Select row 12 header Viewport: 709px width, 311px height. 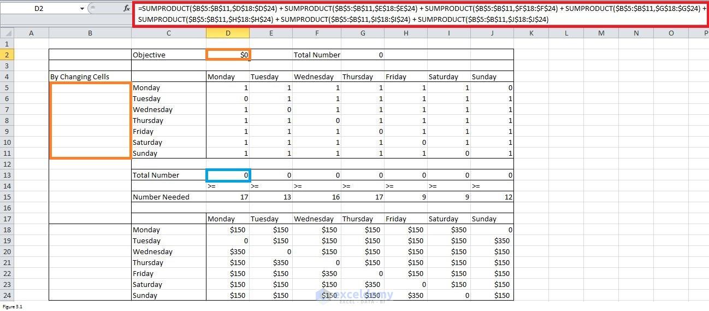point(7,164)
